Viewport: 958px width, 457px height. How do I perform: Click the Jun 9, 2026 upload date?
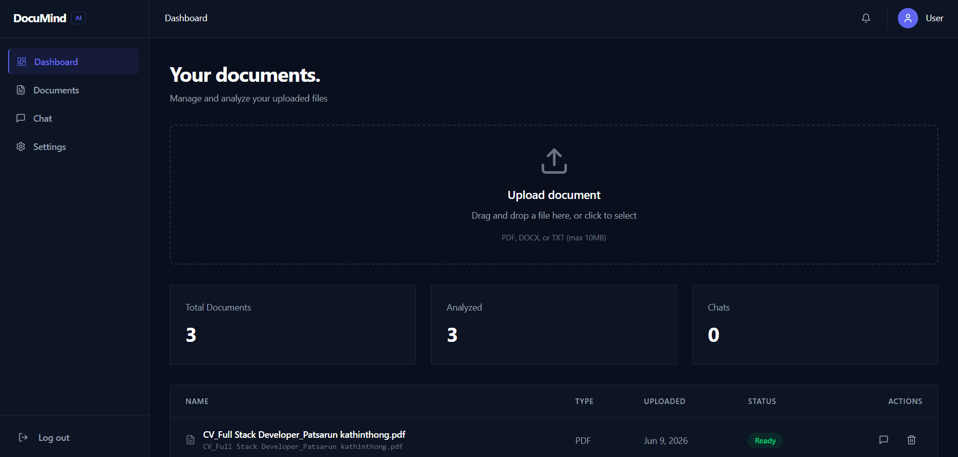[x=665, y=440]
